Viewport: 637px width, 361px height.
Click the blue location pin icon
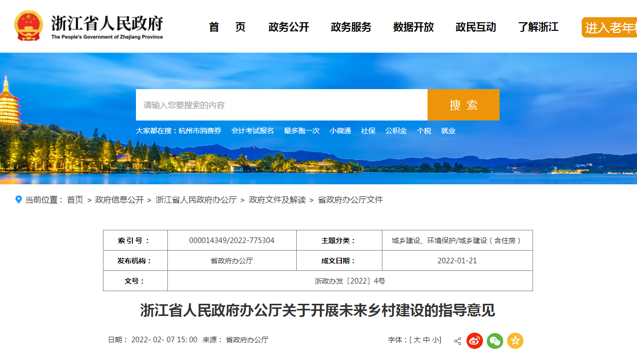pyautogui.click(x=19, y=199)
